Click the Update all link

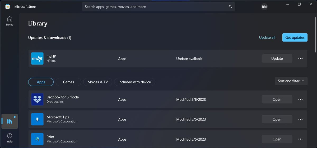click(267, 38)
